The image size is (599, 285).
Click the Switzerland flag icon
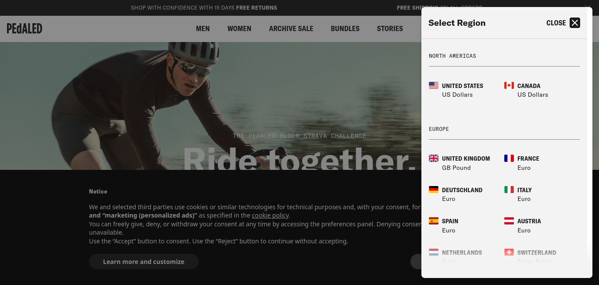509,252
